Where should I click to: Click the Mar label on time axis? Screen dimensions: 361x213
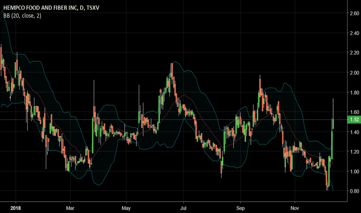(x=70, y=208)
